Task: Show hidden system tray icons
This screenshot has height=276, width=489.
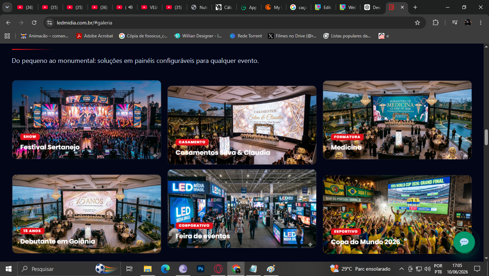Action: [402, 269]
